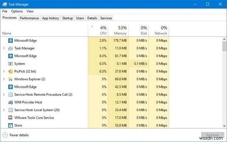Expand Service Host: Remote Procedure Call (2)
The height and width of the screenshot is (142, 227).
point(4,95)
